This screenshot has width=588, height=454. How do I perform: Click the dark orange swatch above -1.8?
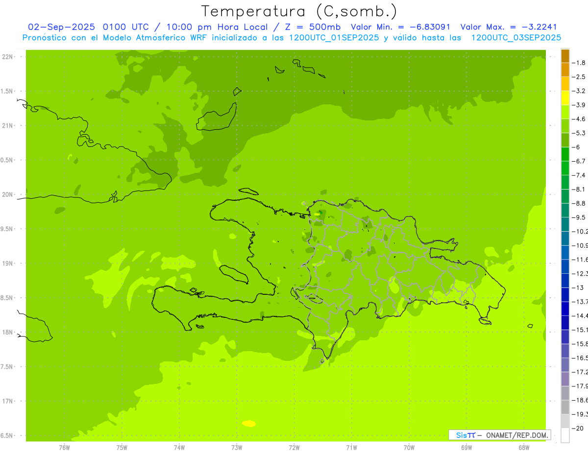565,56
